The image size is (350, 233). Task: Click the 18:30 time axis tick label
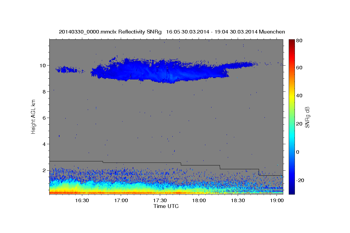(238, 200)
